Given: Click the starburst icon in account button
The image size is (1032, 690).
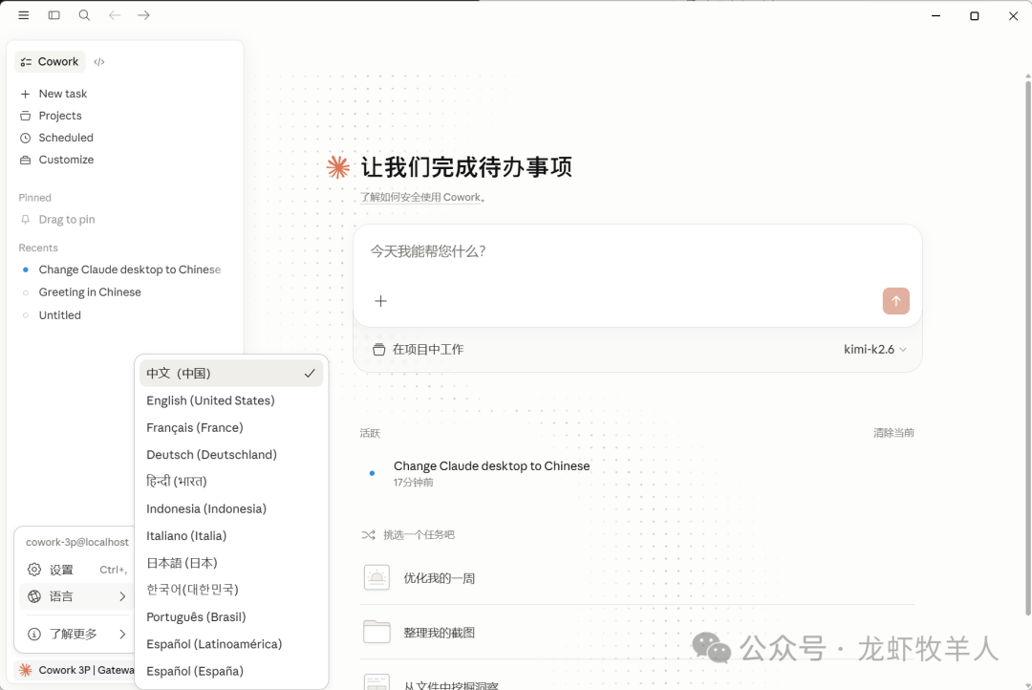Looking at the screenshot, I should (x=26, y=670).
